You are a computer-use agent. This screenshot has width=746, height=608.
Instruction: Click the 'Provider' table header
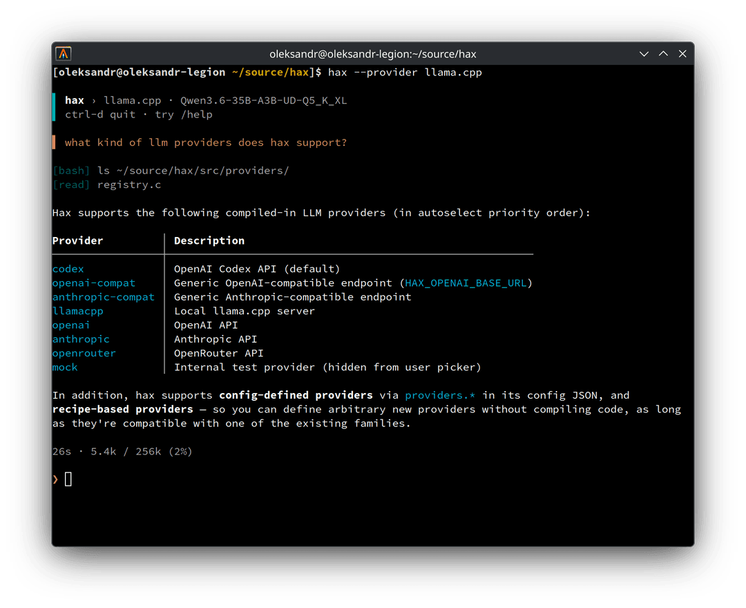coord(77,240)
